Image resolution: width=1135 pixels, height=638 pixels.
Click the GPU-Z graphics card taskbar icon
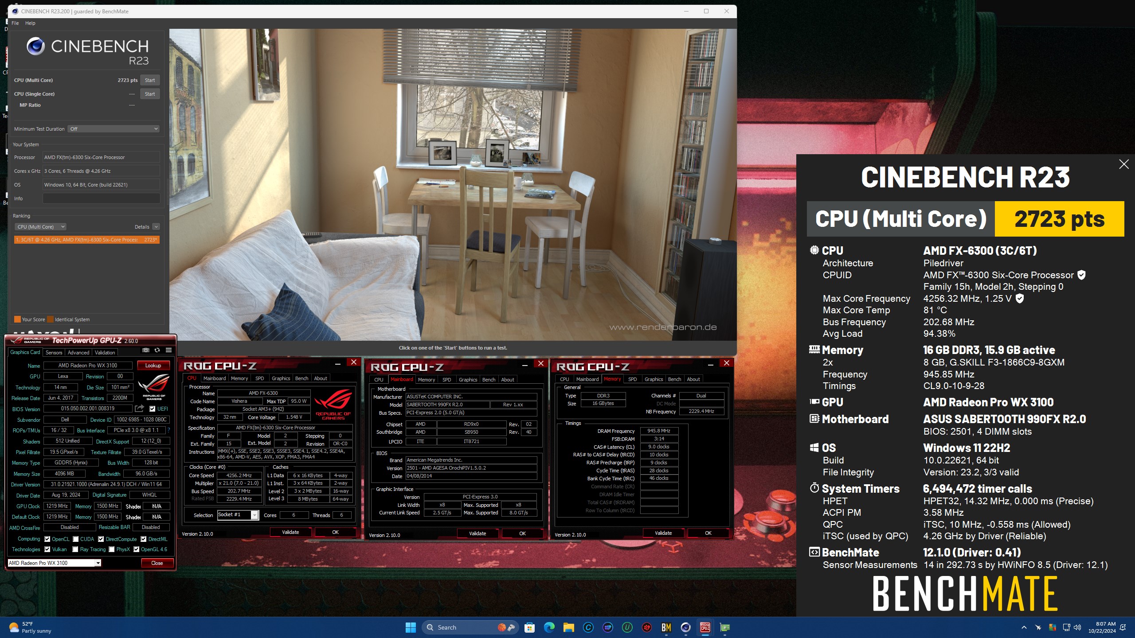tap(724, 627)
